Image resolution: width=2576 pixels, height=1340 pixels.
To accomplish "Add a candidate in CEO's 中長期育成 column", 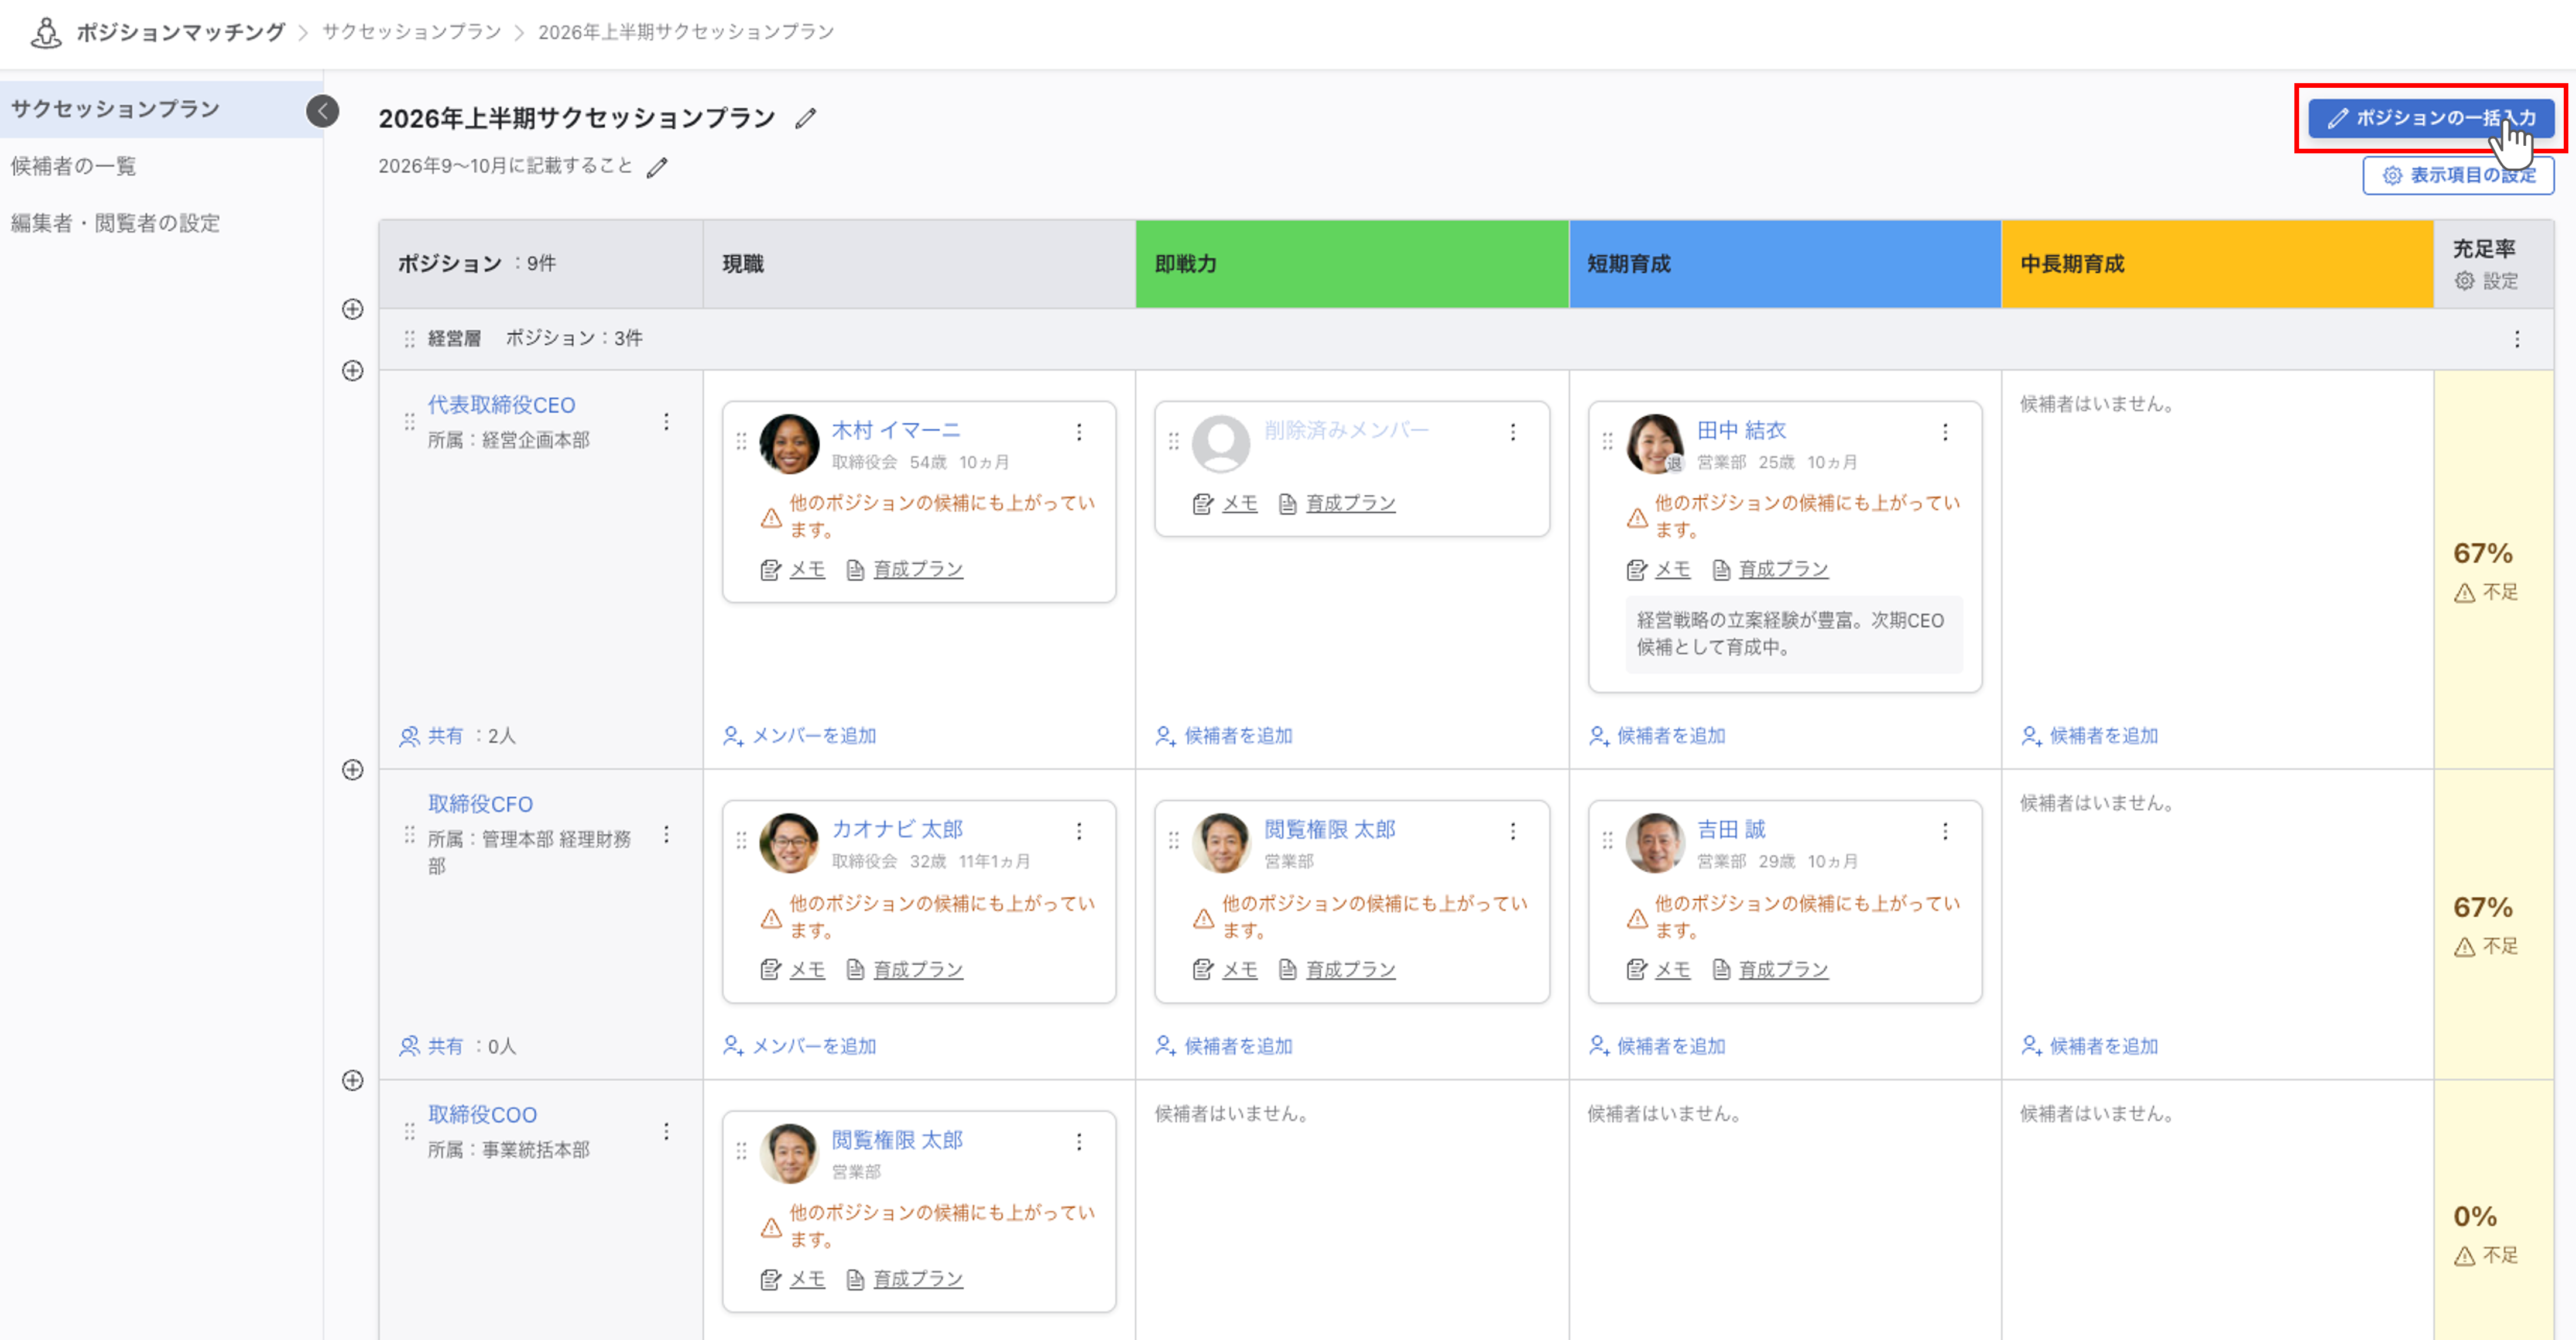I will click(2089, 736).
